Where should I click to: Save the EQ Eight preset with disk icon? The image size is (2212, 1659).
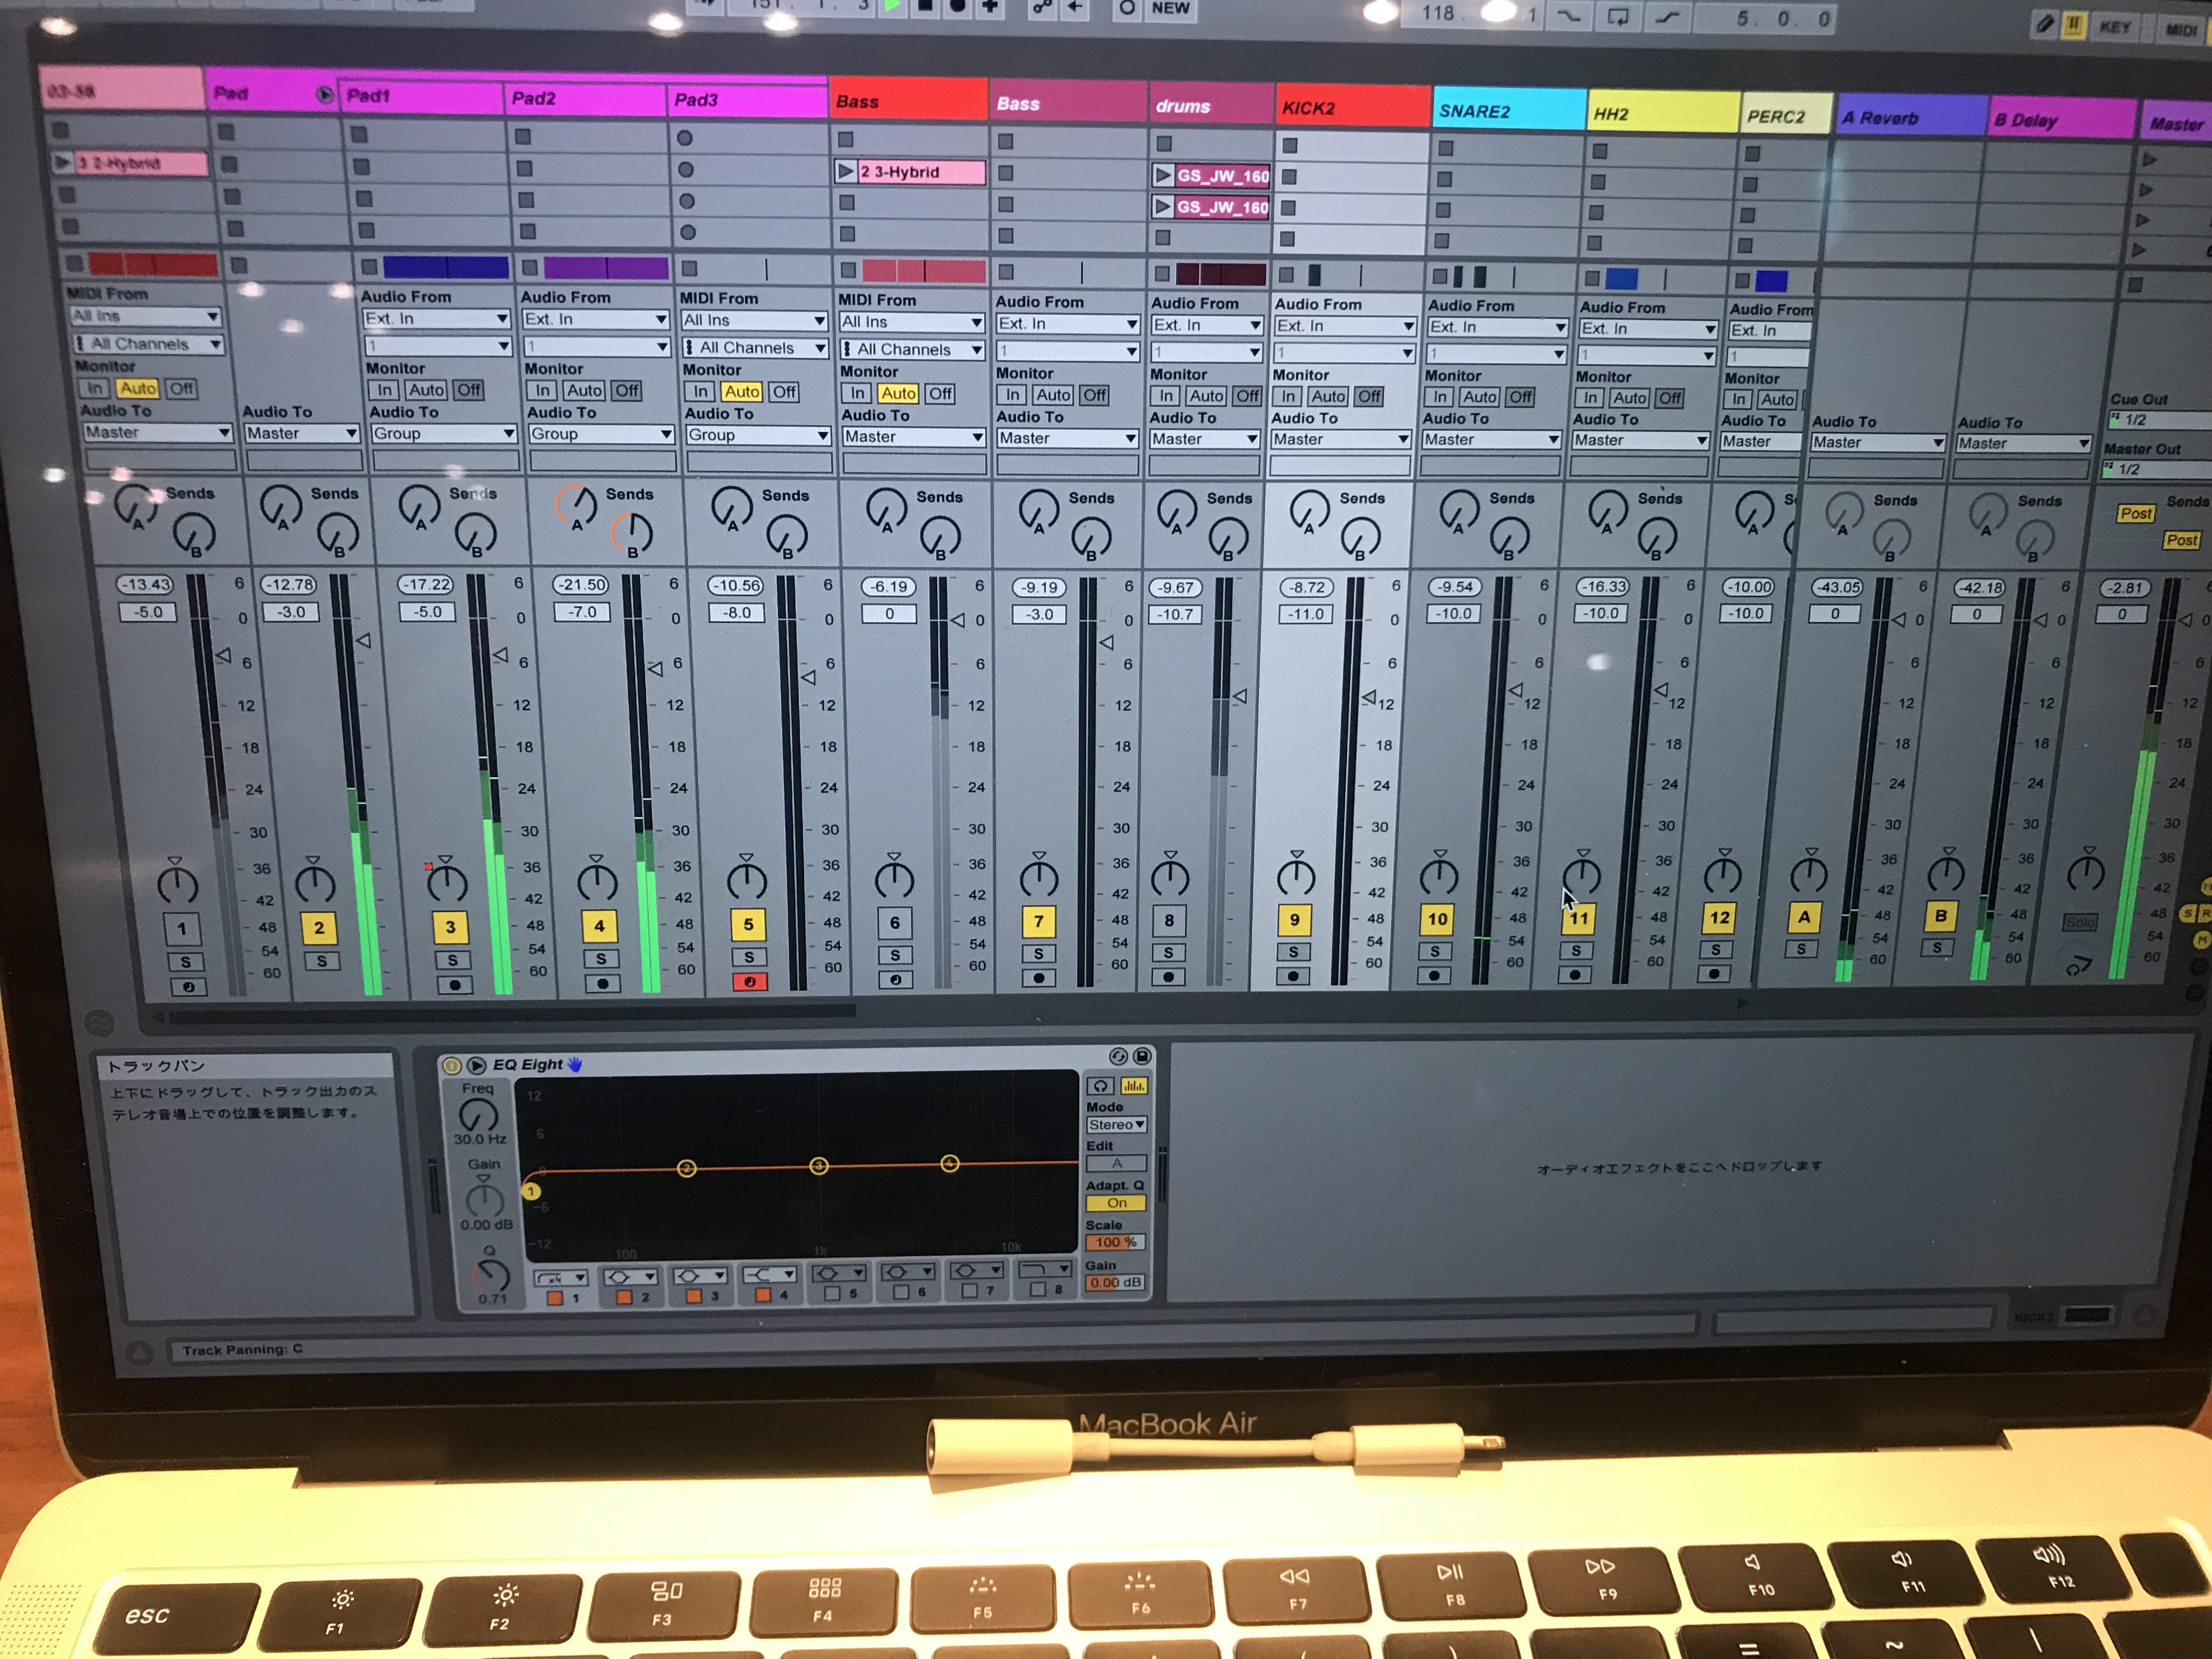tap(1142, 1056)
